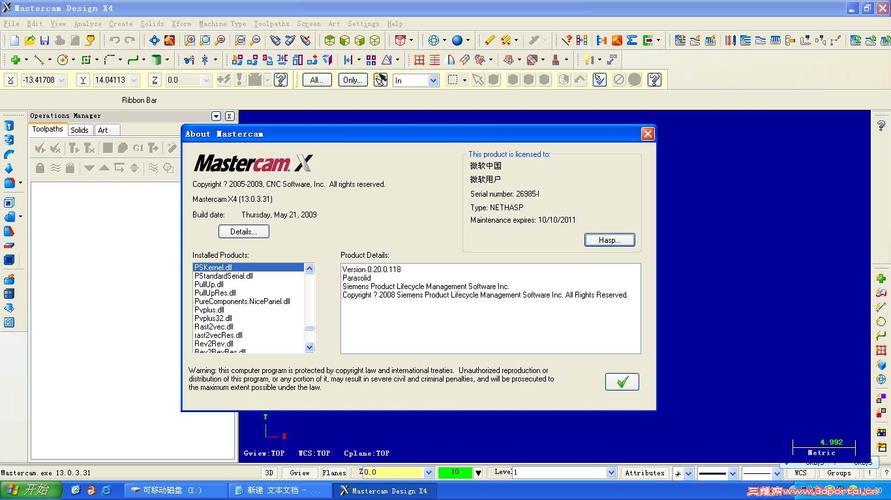Click the Create Point green plus icon
The height and width of the screenshot is (500, 891).
[15, 60]
